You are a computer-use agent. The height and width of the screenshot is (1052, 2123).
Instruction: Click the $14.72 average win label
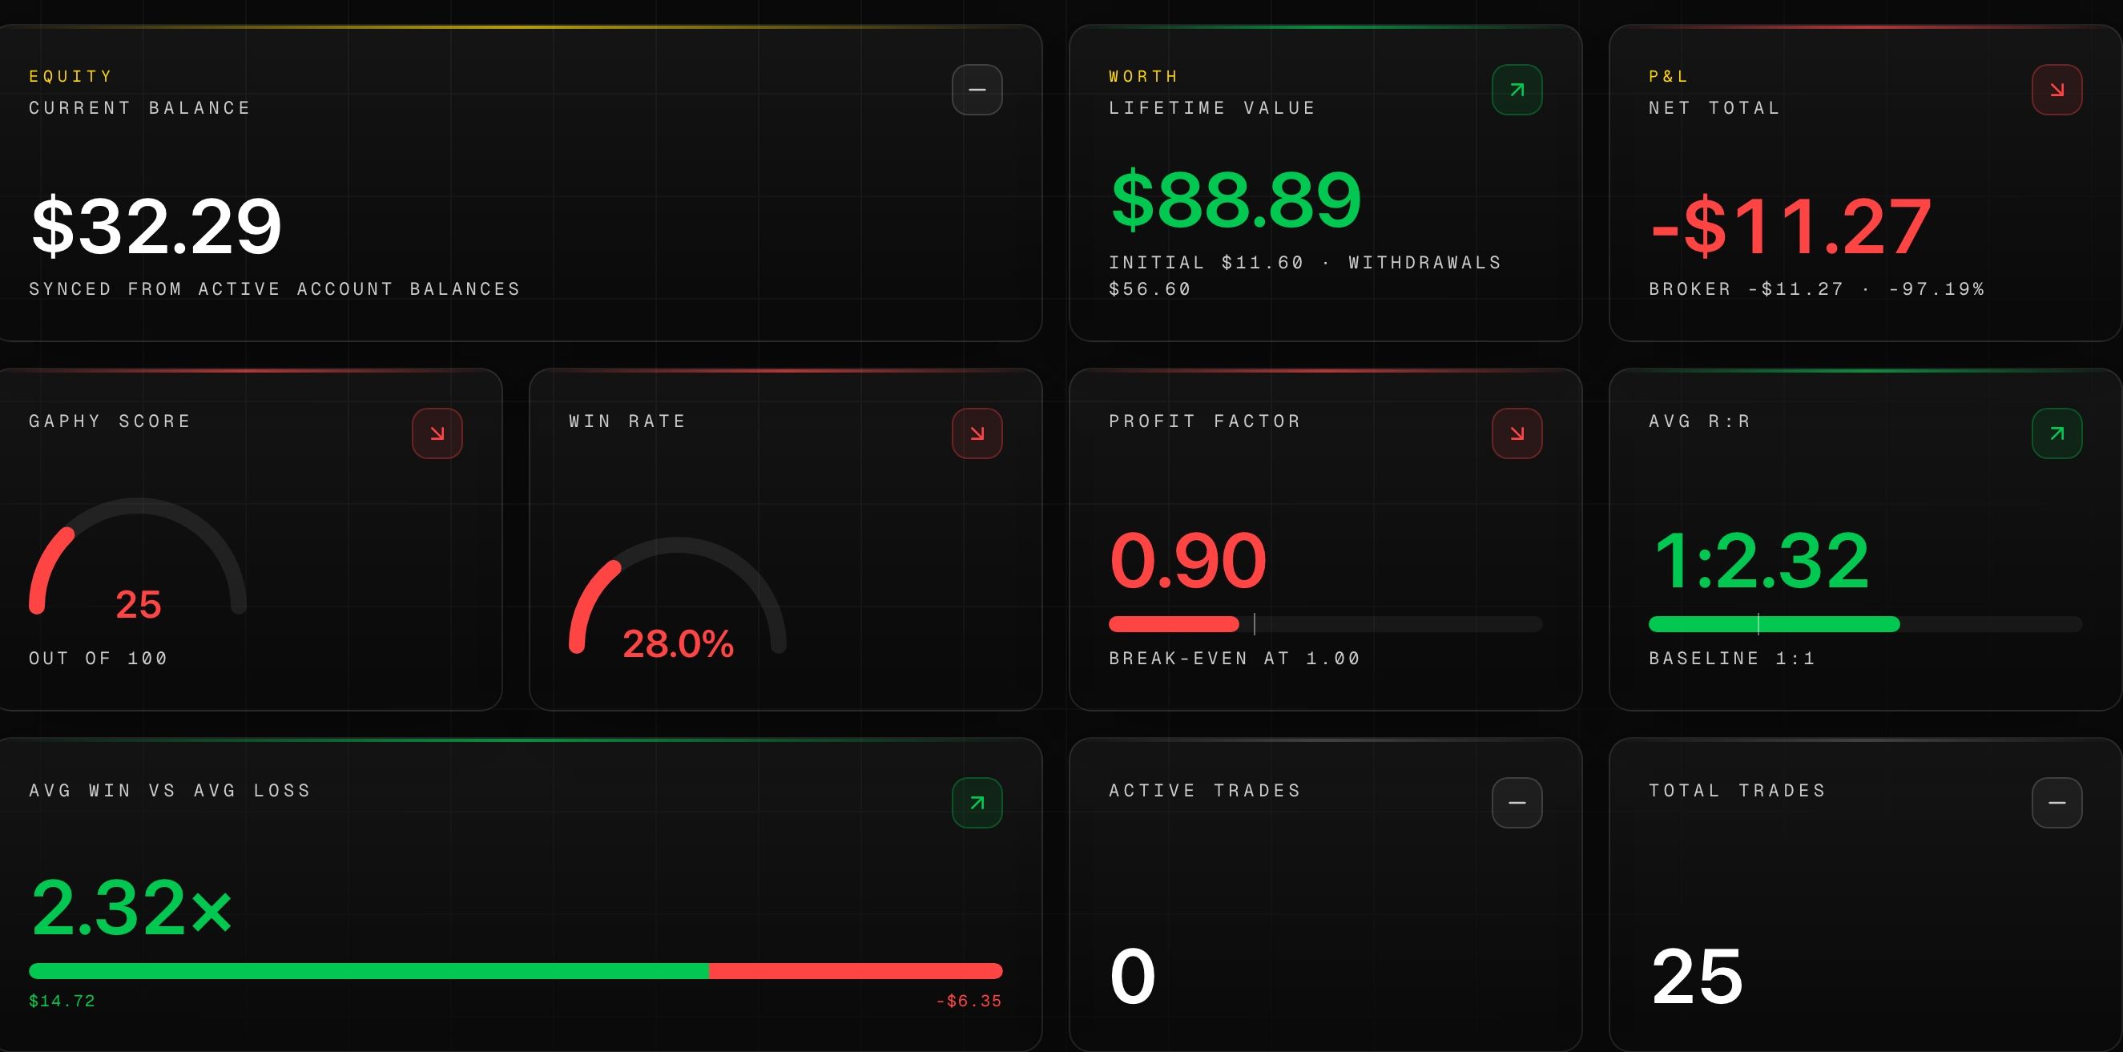click(62, 1001)
